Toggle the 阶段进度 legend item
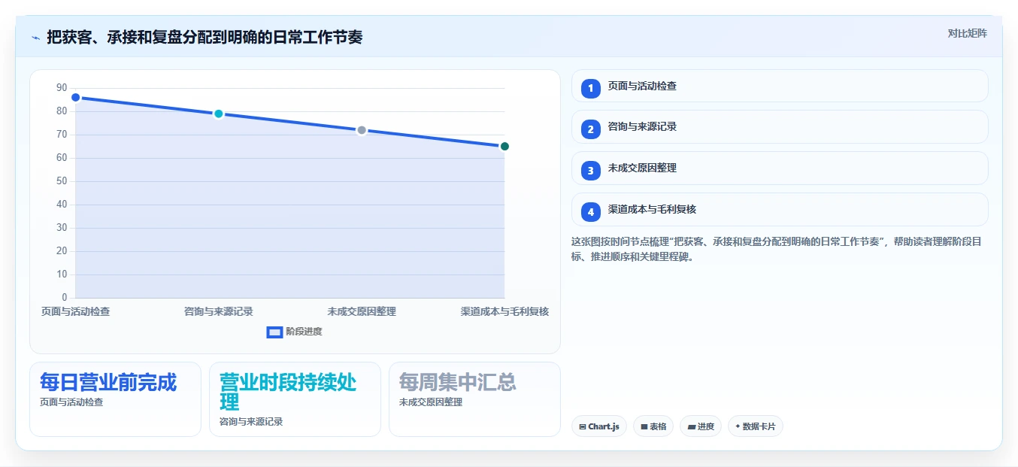 click(x=295, y=332)
